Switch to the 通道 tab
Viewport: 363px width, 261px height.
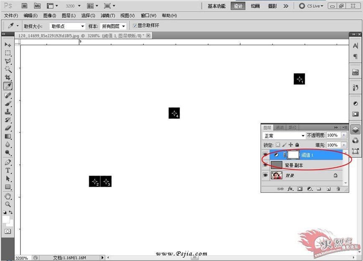click(x=279, y=128)
